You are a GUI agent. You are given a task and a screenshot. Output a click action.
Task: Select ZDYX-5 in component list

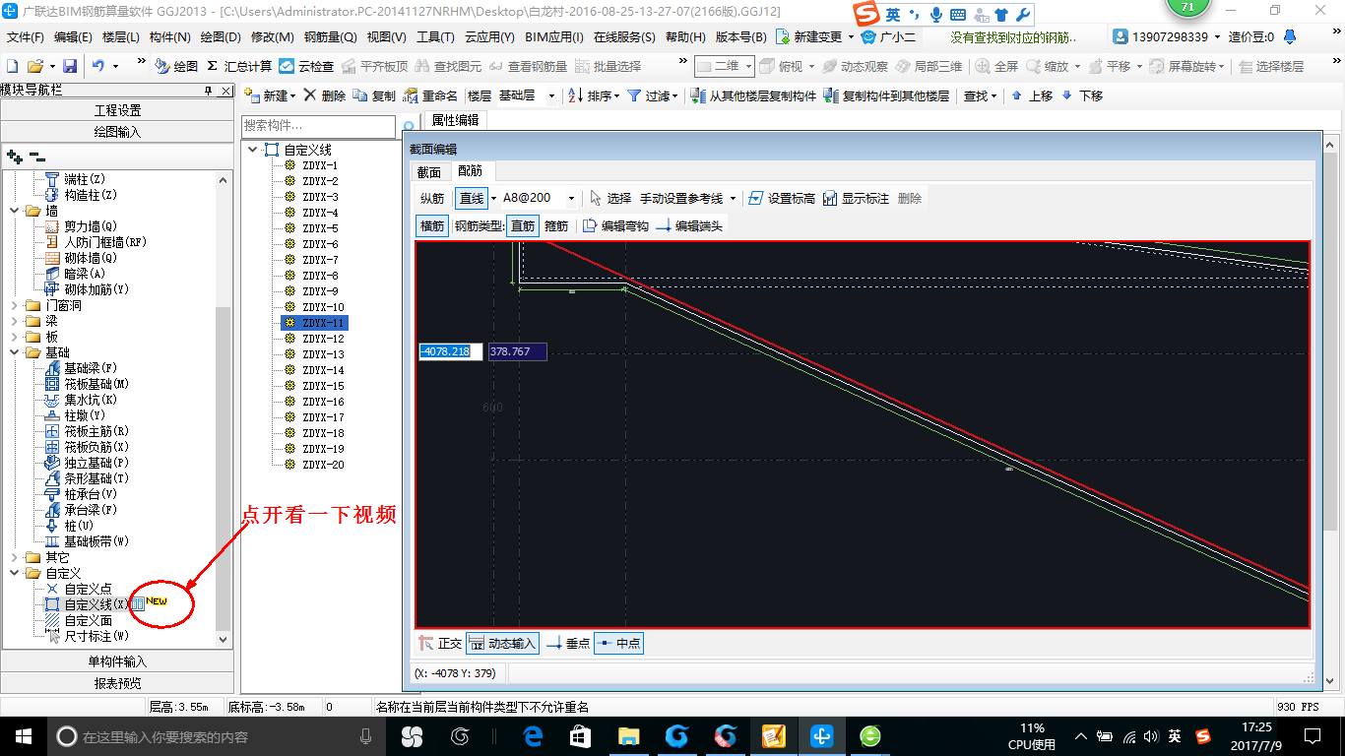(320, 228)
